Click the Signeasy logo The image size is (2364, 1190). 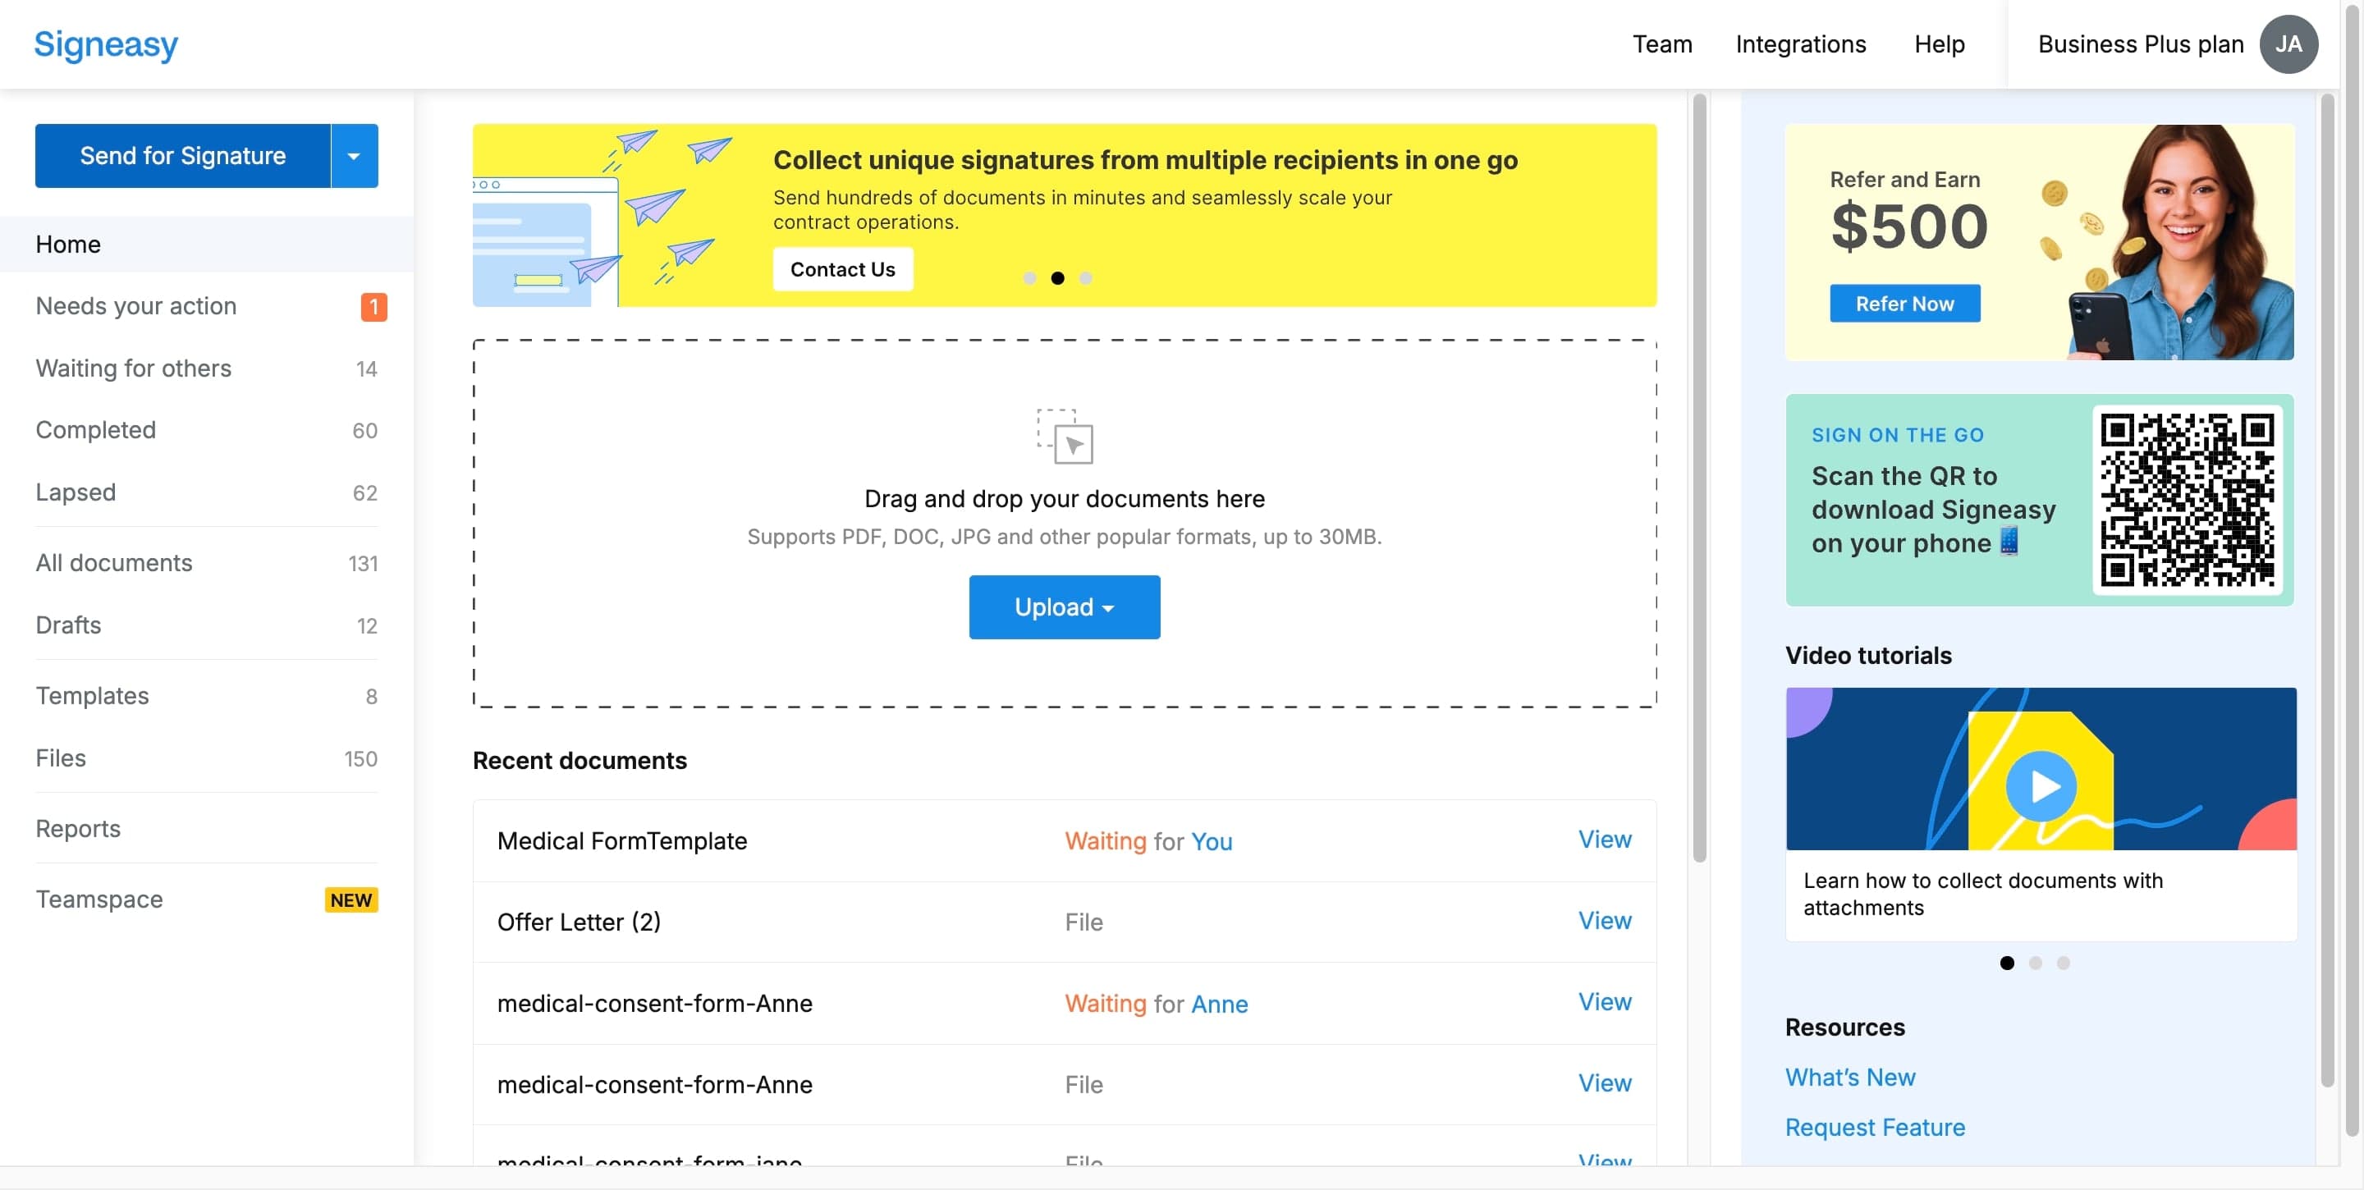pyautogui.click(x=106, y=44)
